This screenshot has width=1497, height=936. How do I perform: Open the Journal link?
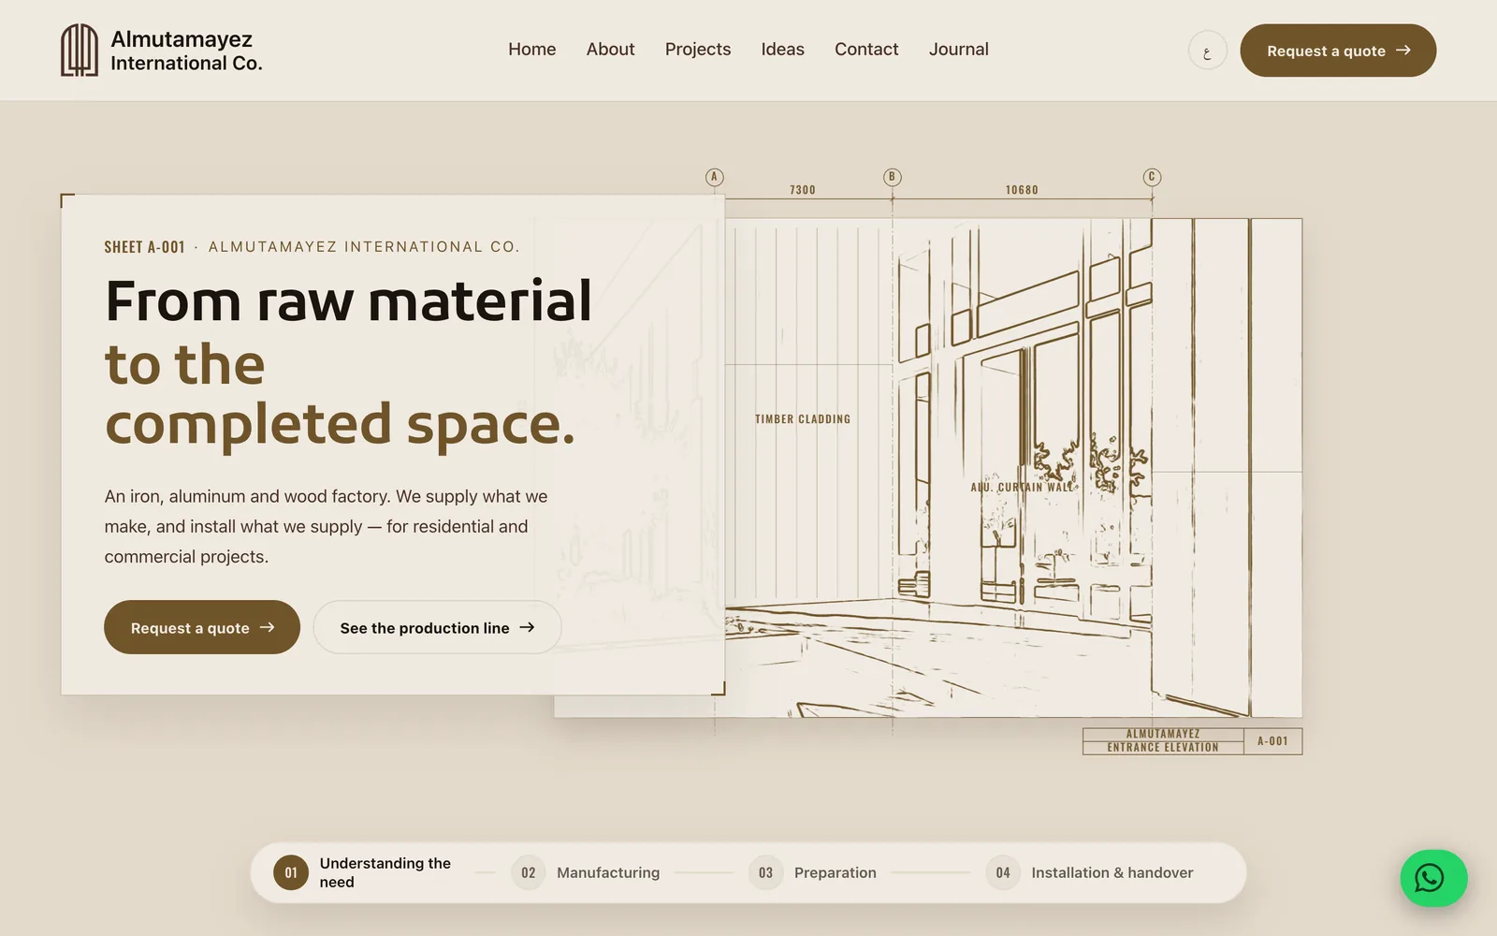pos(958,50)
